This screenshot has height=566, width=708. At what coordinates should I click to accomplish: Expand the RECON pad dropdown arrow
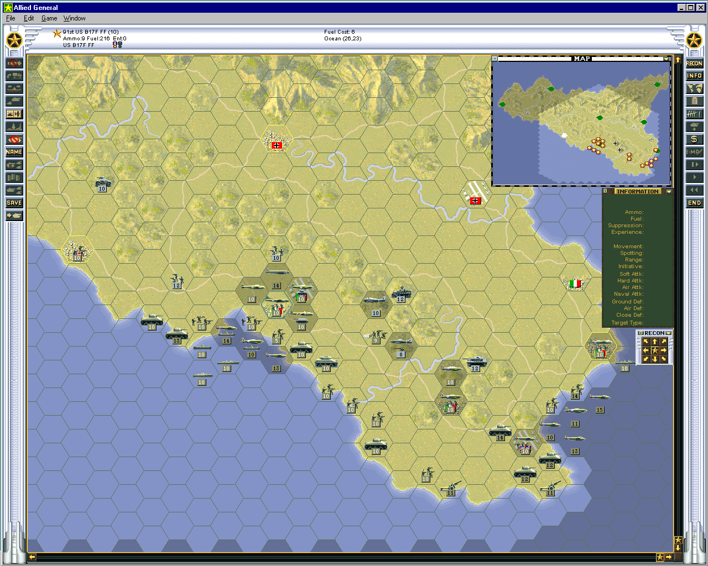tap(669, 333)
